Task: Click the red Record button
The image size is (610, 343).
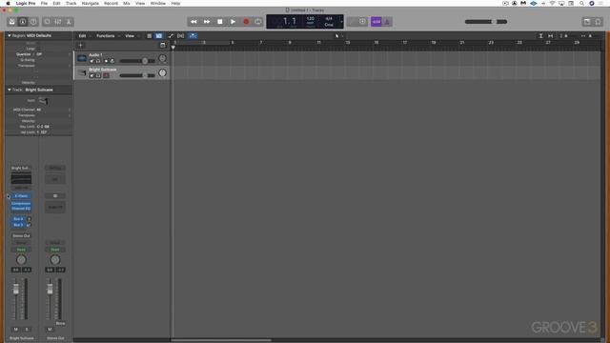Action: tap(246, 22)
